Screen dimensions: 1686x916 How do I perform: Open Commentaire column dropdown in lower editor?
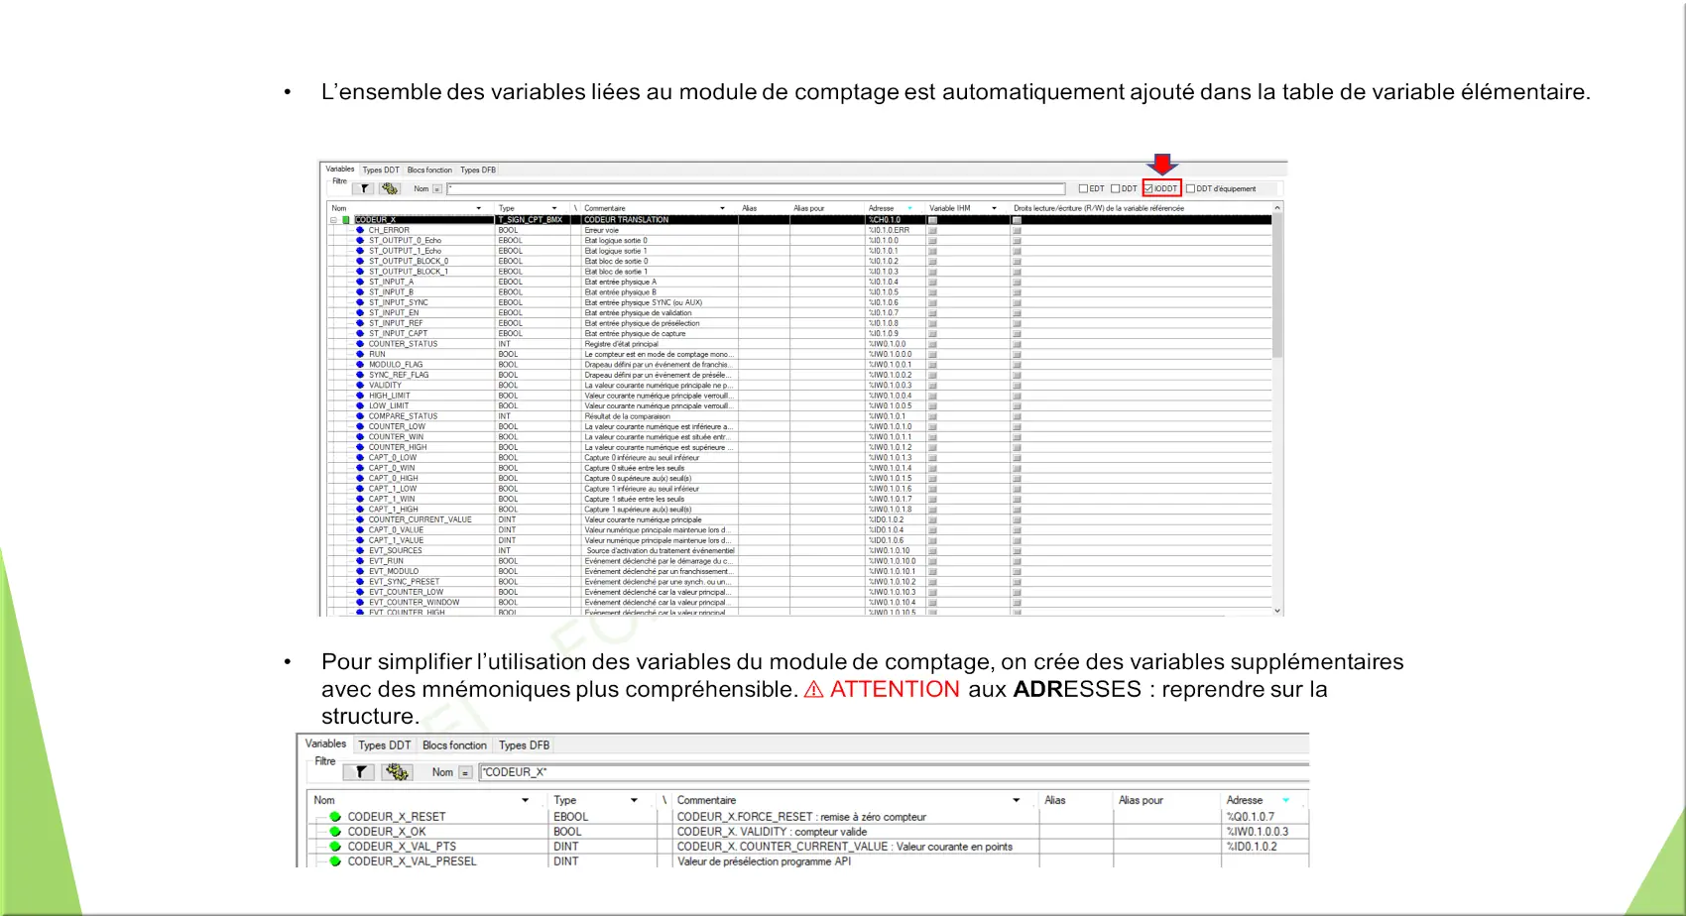[x=1016, y=800]
